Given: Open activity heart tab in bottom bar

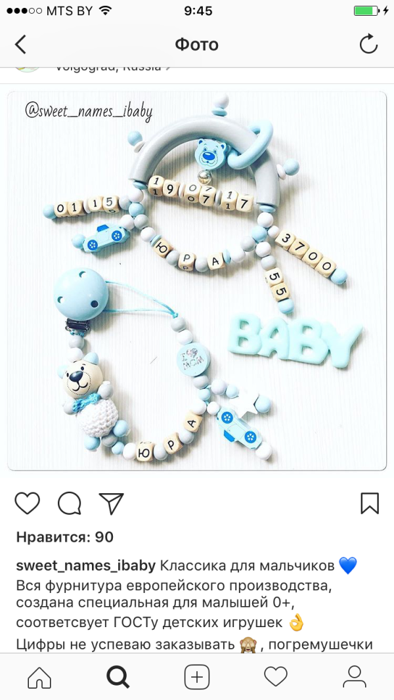Looking at the screenshot, I should pyautogui.click(x=275, y=677).
